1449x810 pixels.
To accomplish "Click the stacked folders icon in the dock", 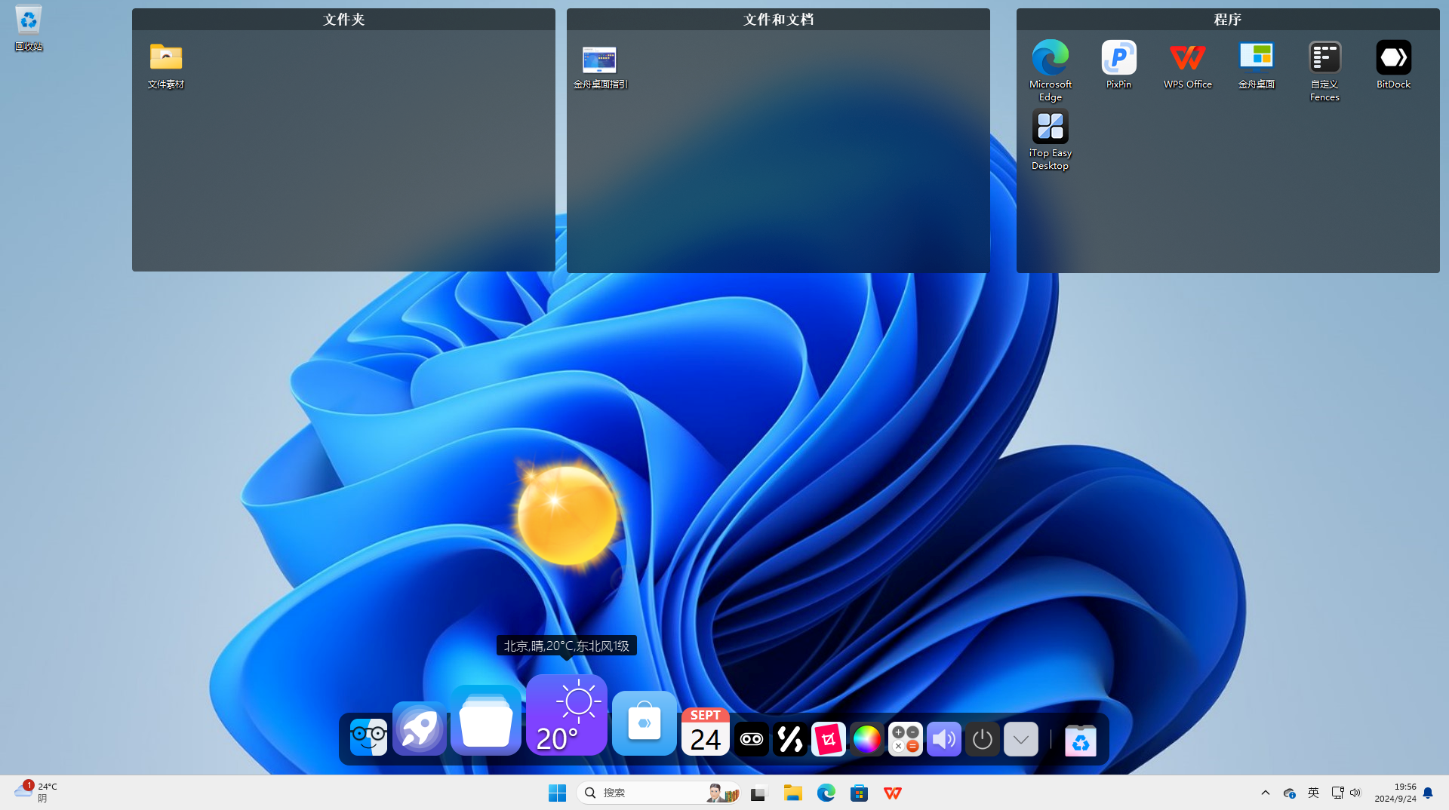I will tap(485, 722).
